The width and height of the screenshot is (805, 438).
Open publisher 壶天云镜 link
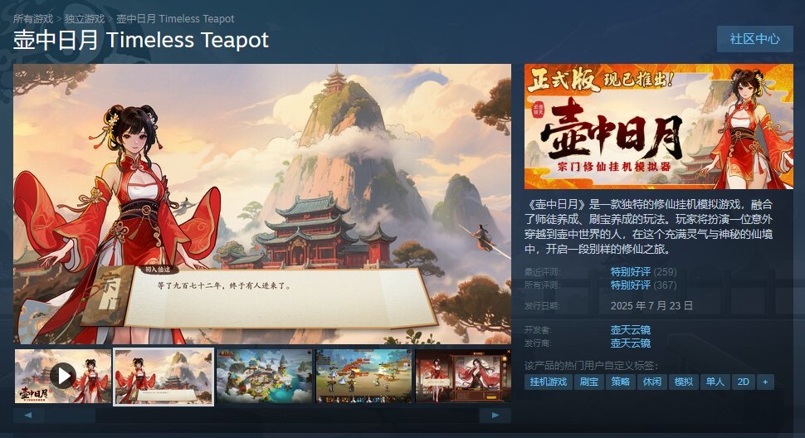click(631, 343)
